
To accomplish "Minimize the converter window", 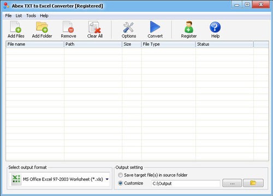I will (237, 5).
